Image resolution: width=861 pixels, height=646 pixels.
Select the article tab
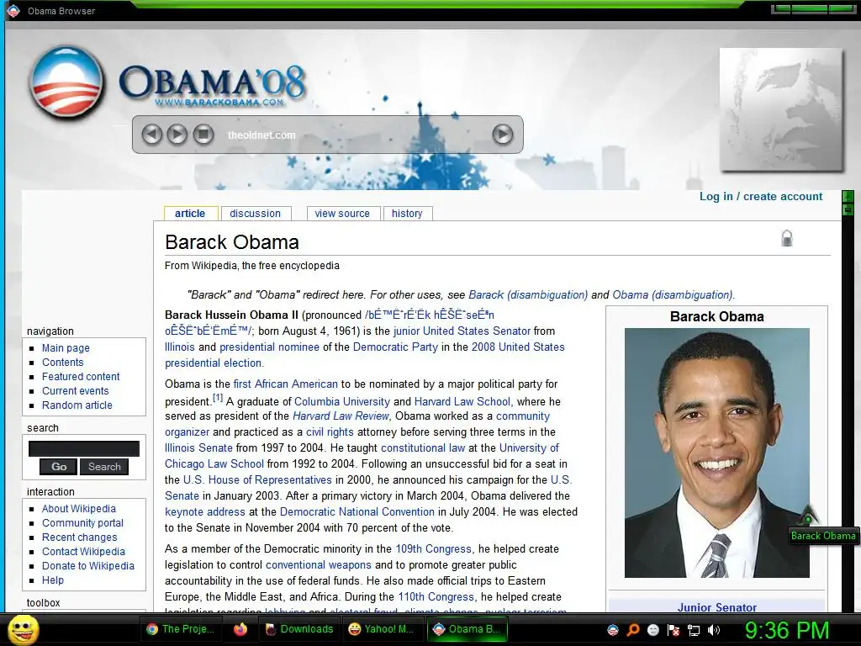coord(190,213)
